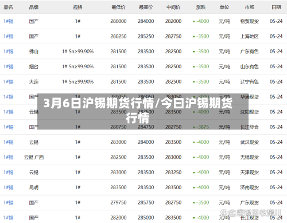Select the 元/吨 unit in 武汉现货 row
The height and width of the screenshot is (223, 287).
(x=224, y=142)
